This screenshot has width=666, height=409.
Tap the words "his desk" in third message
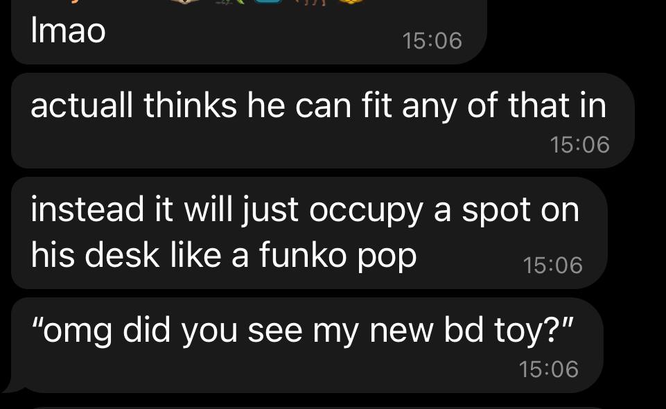[95, 255]
